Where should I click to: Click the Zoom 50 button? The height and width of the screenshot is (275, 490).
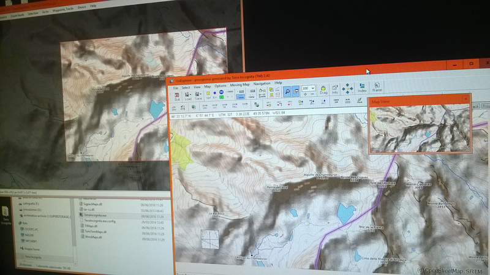[x=224, y=106]
